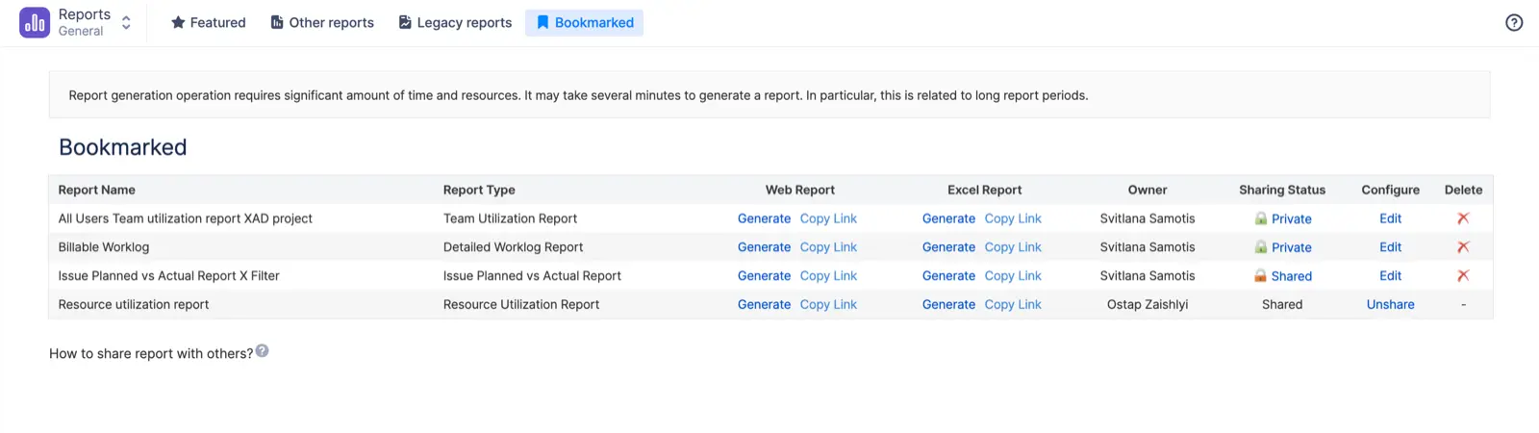Open the Legacy reports tab
Image resolution: width=1539 pixels, height=433 pixels.
pyautogui.click(x=455, y=22)
